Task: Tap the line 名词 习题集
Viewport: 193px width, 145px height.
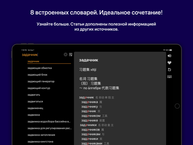Action: 88,79
